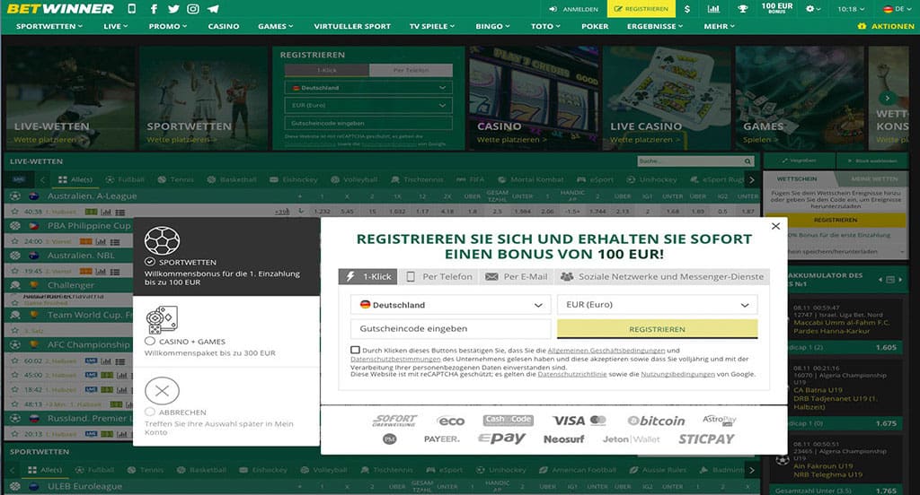Open the Deutschland country dropdown in popup
The image size is (920, 495).
(451, 305)
